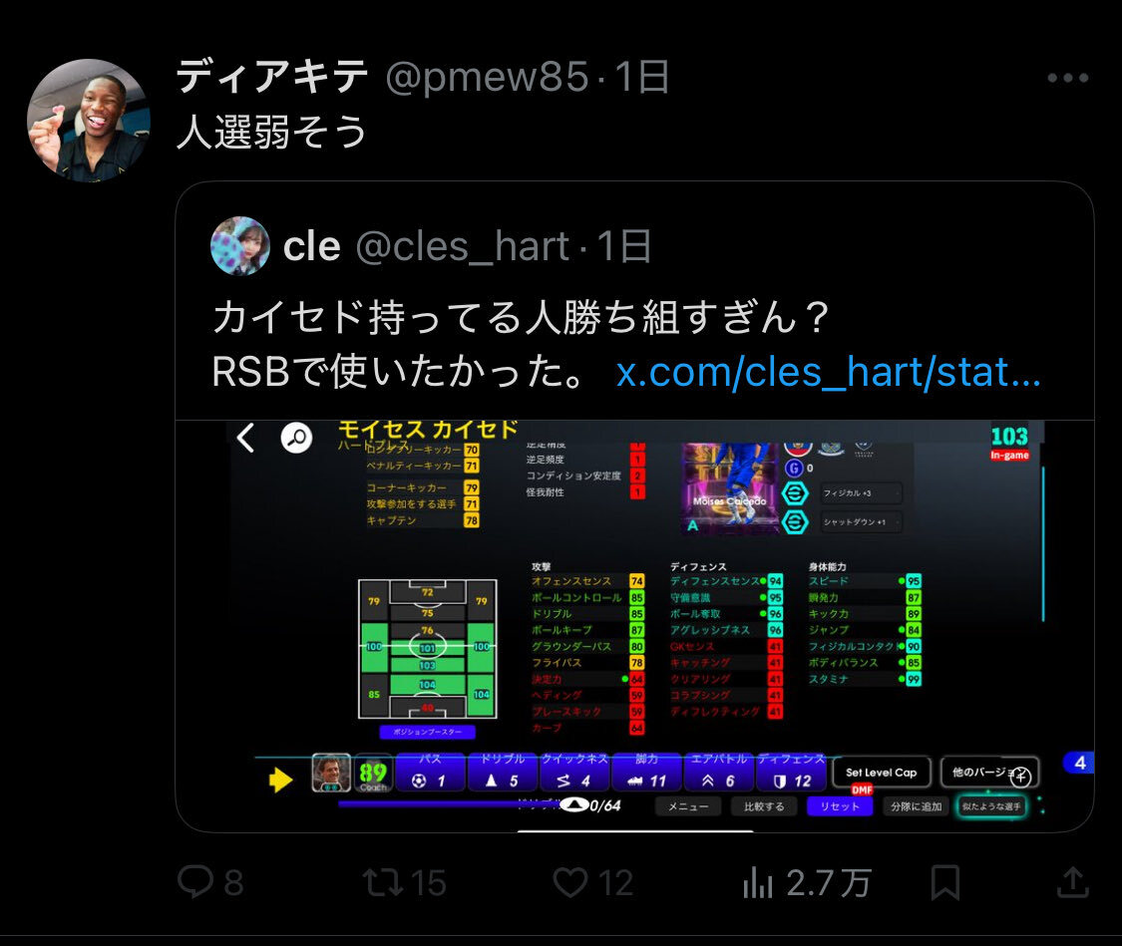Tap the repost count 15
1122x946 pixels.
click(428, 883)
